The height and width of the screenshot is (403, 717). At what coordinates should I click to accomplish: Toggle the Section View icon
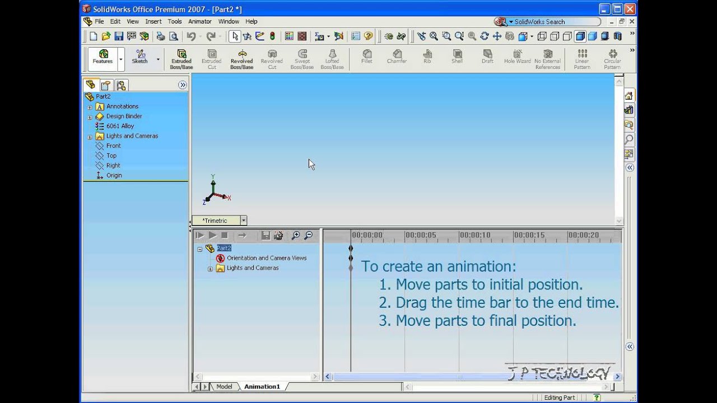tap(617, 36)
